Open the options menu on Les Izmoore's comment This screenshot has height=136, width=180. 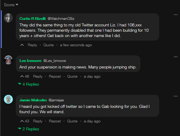pyautogui.click(x=176, y=57)
